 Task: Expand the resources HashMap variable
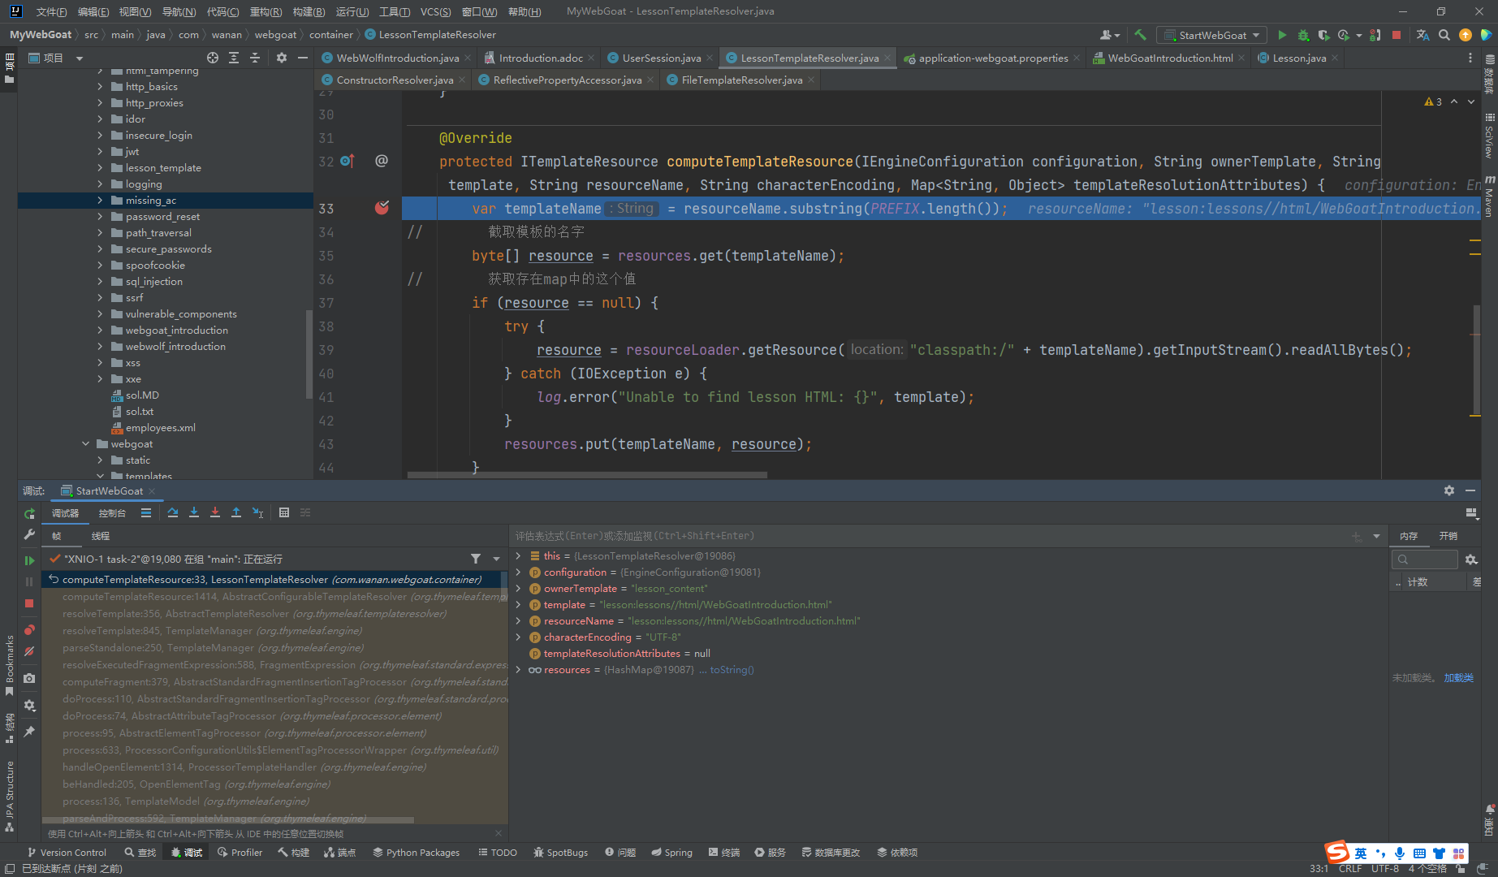(x=518, y=670)
